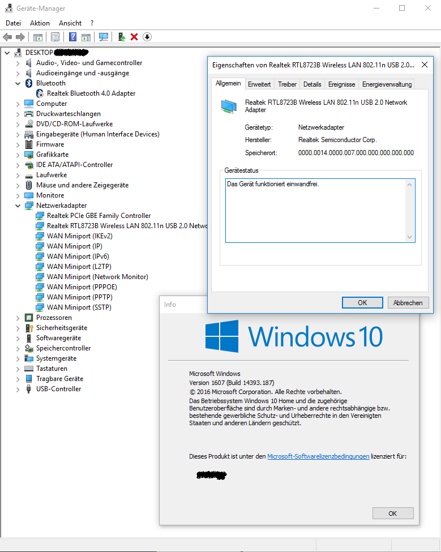This screenshot has width=441, height=552.
Task: Select Realtek PCIe GBE Family Controller
Action: tap(99, 216)
